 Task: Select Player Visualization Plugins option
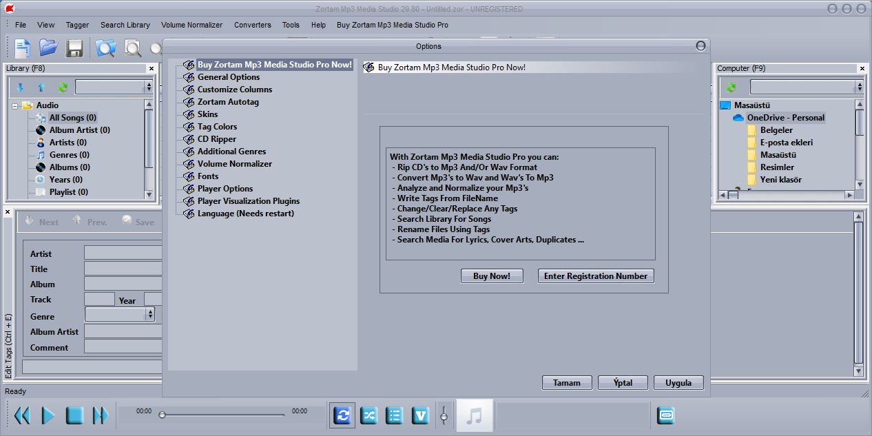coord(249,201)
